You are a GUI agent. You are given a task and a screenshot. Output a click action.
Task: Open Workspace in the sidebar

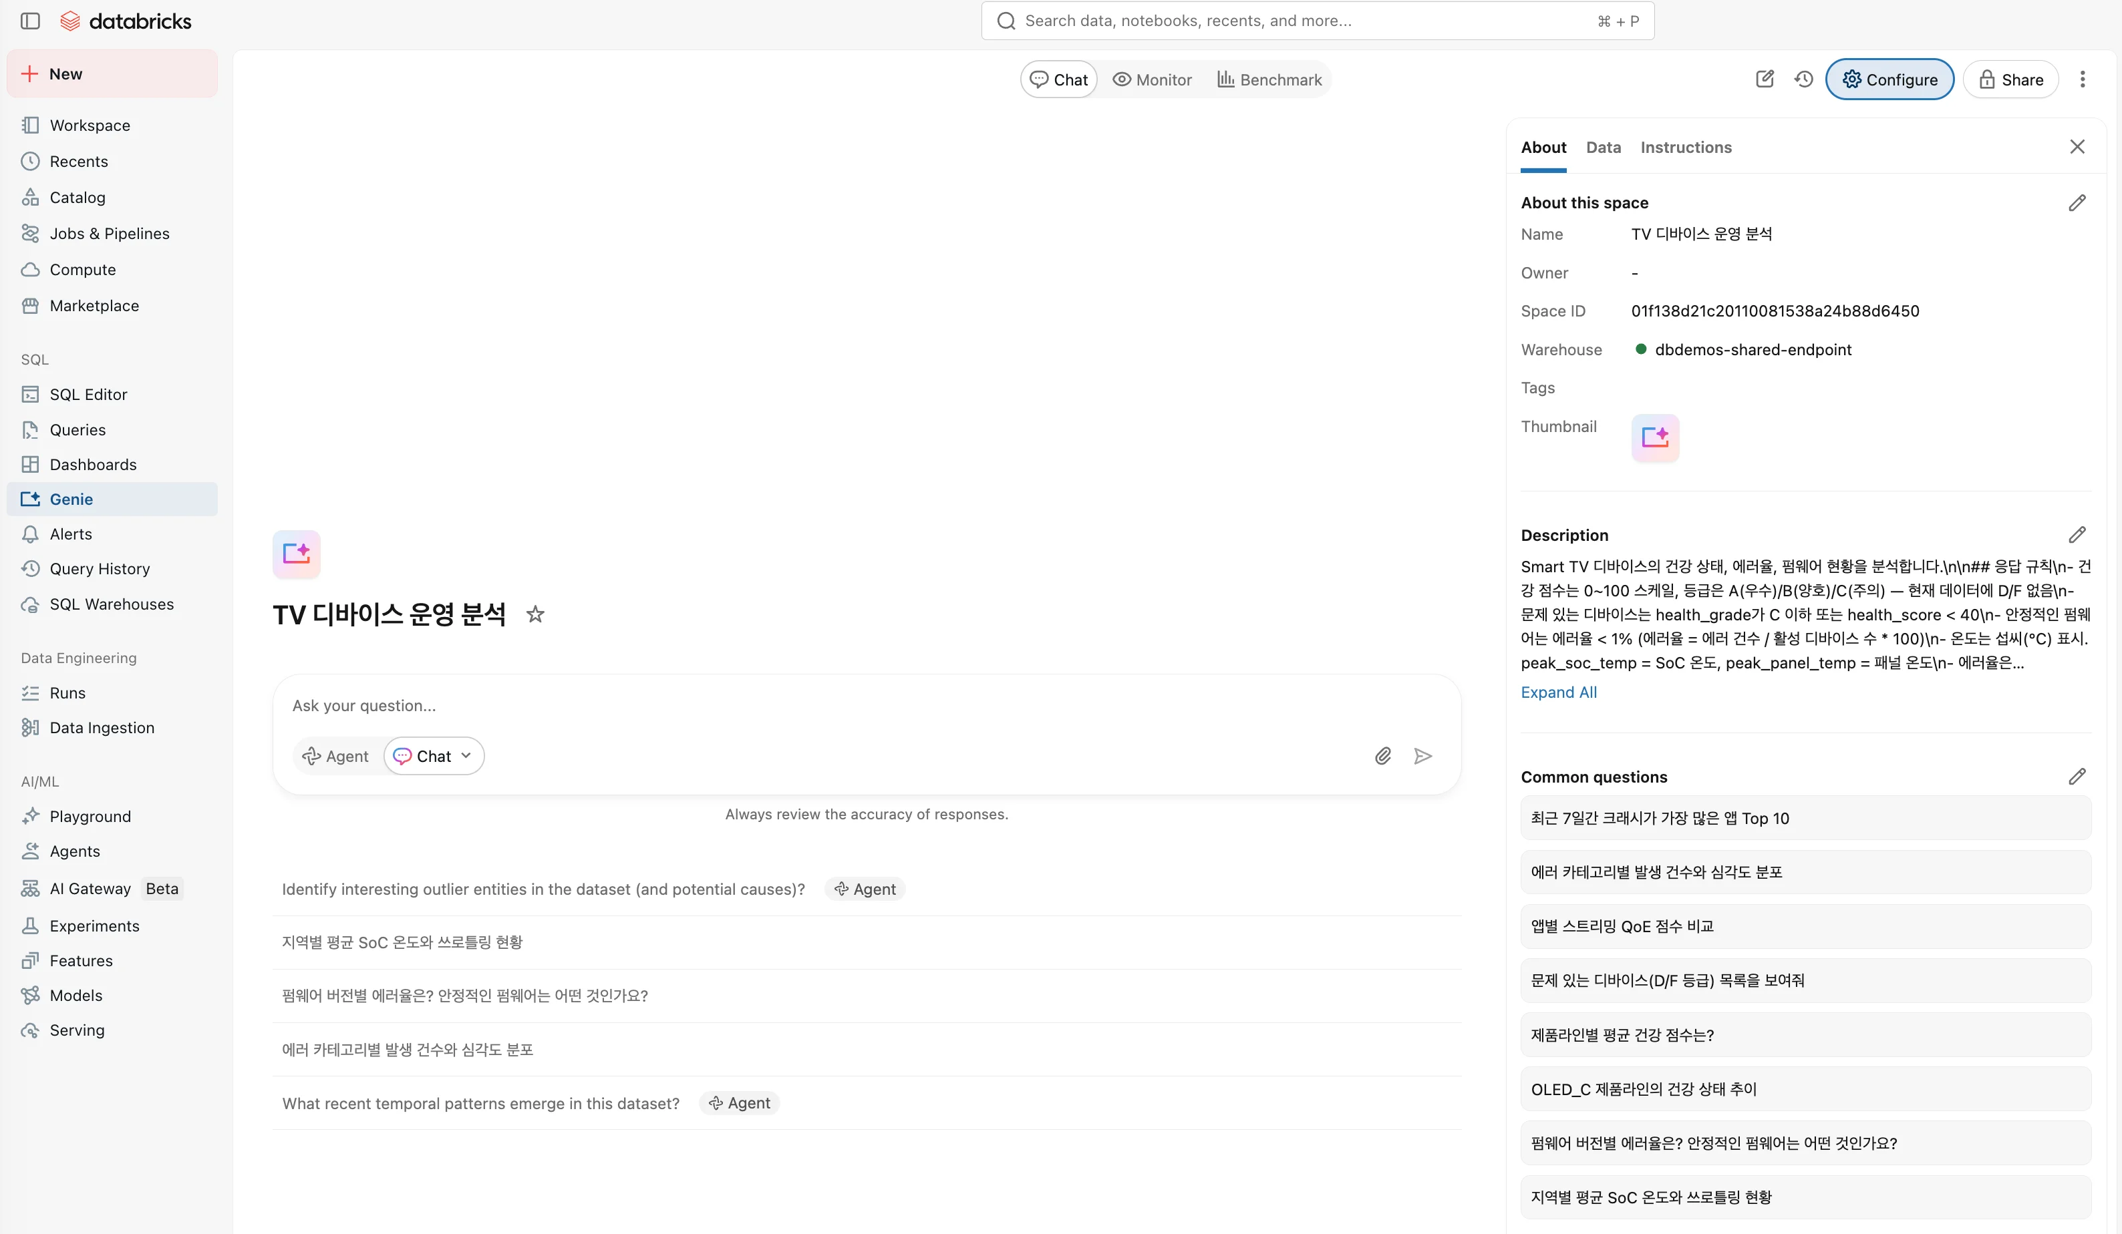tap(112, 126)
